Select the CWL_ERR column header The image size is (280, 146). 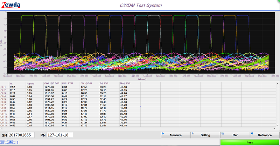tap(68, 83)
